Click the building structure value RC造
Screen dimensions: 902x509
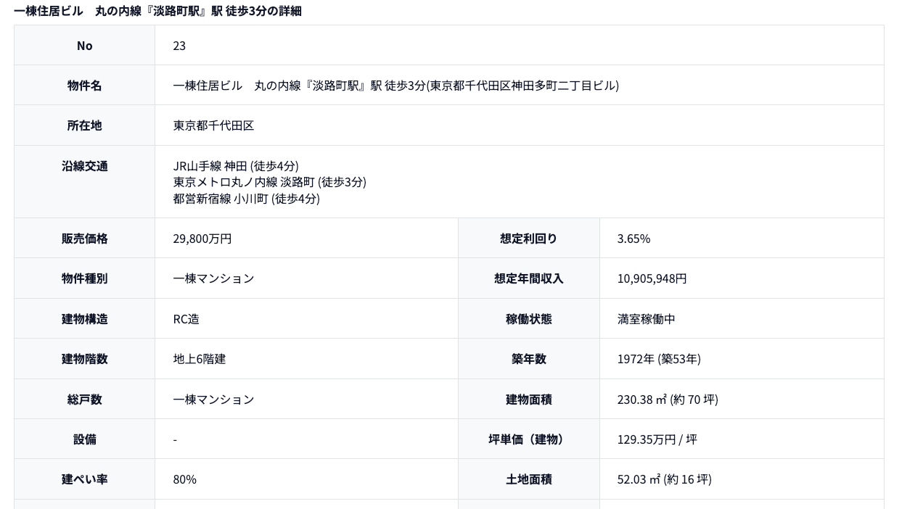pos(186,319)
